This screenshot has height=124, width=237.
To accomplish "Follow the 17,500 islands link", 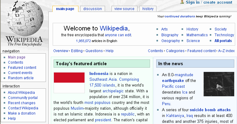I will (102, 85).
